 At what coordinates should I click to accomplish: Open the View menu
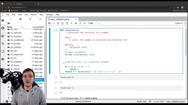tap(20, 15)
